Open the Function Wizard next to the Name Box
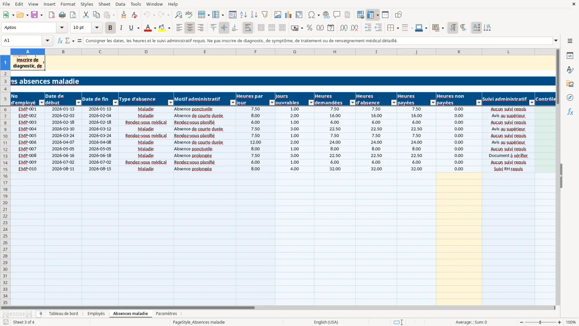579x326 pixels. click(x=60, y=41)
